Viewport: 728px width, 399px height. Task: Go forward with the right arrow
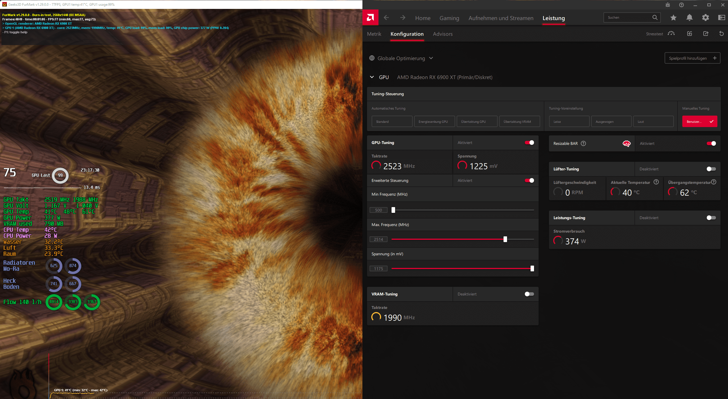pos(403,18)
